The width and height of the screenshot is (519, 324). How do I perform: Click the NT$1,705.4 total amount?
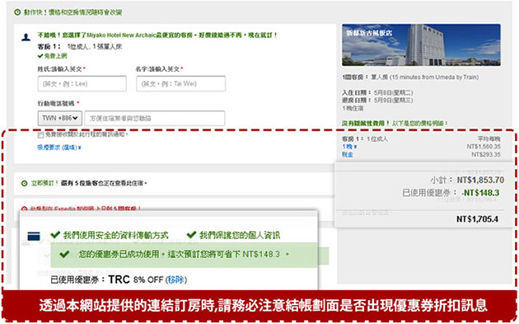click(x=477, y=219)
